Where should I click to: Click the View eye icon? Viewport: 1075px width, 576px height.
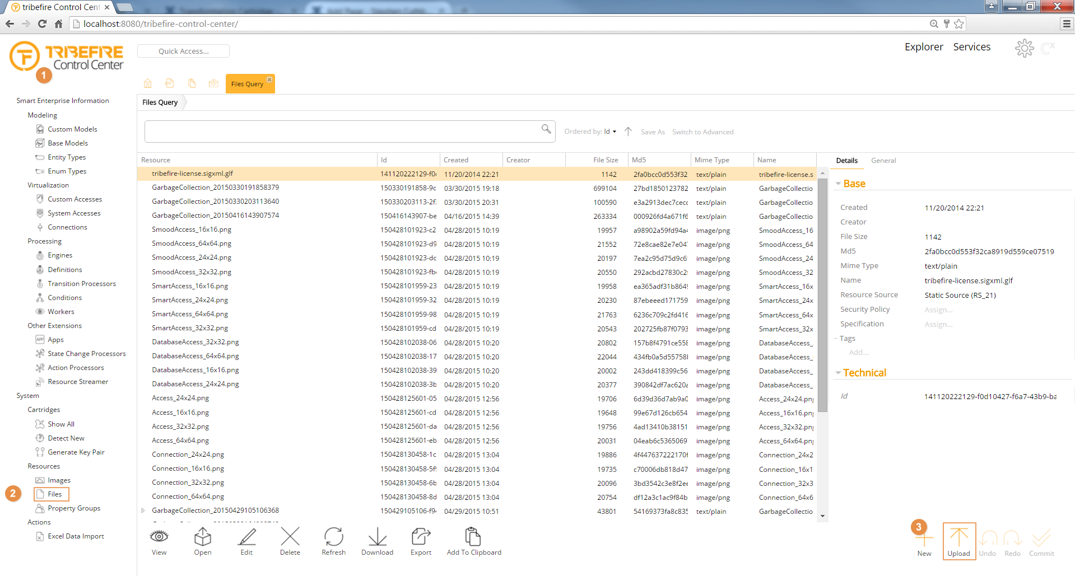pos(159,537)
